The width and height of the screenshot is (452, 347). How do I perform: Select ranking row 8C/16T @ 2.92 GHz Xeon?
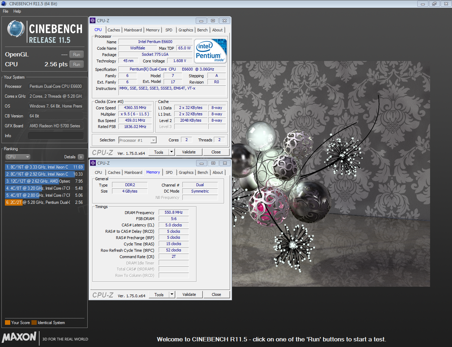(x=45, y=174)
